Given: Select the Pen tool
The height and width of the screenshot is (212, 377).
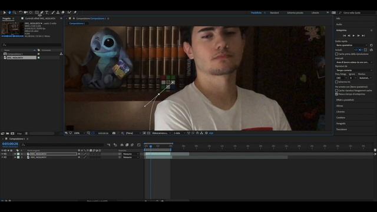Looking at the screenshot, I should [42, 12].
